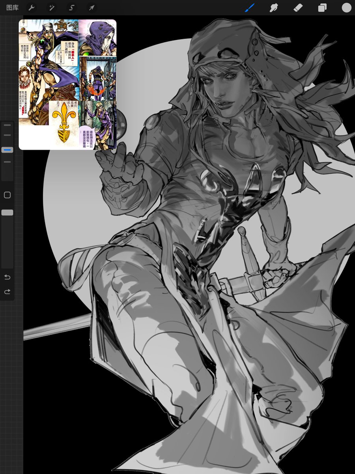Open the 图库 gallery
The height and width of the screenshot is (474, 355).
tap(12, 8)
